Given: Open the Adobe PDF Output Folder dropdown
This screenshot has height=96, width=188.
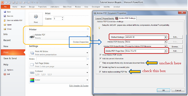Looking at the screenshot, I should pos(165,46).
